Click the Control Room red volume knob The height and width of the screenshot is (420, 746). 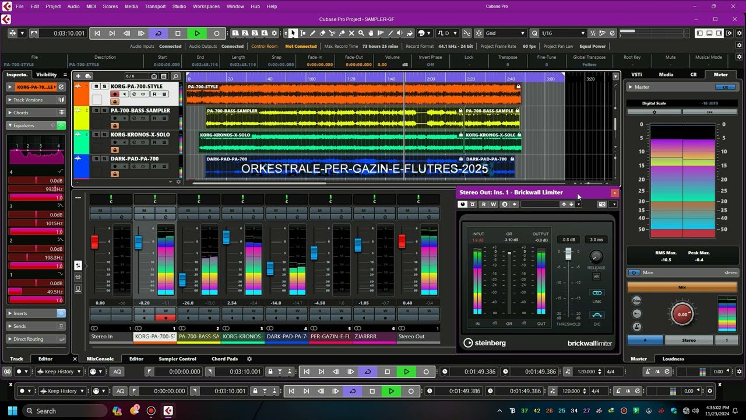682,314
